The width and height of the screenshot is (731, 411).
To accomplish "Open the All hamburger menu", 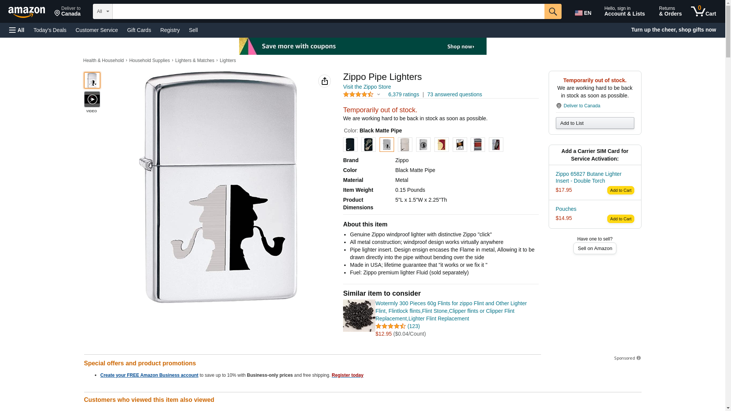I will tap(17, 30).
